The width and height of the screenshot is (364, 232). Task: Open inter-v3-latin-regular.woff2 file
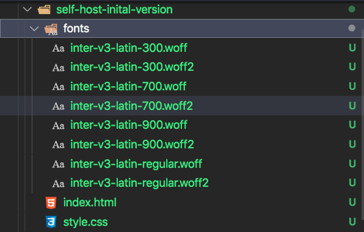[x=139, y=183]
